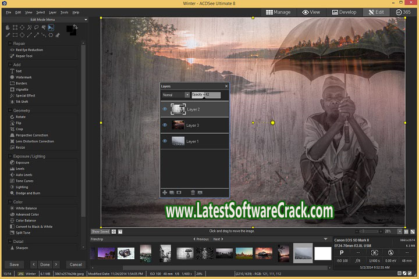Screen dimensions: 419x279
Task: Select the Line drawing tool
Action: [x=29, y=35]
